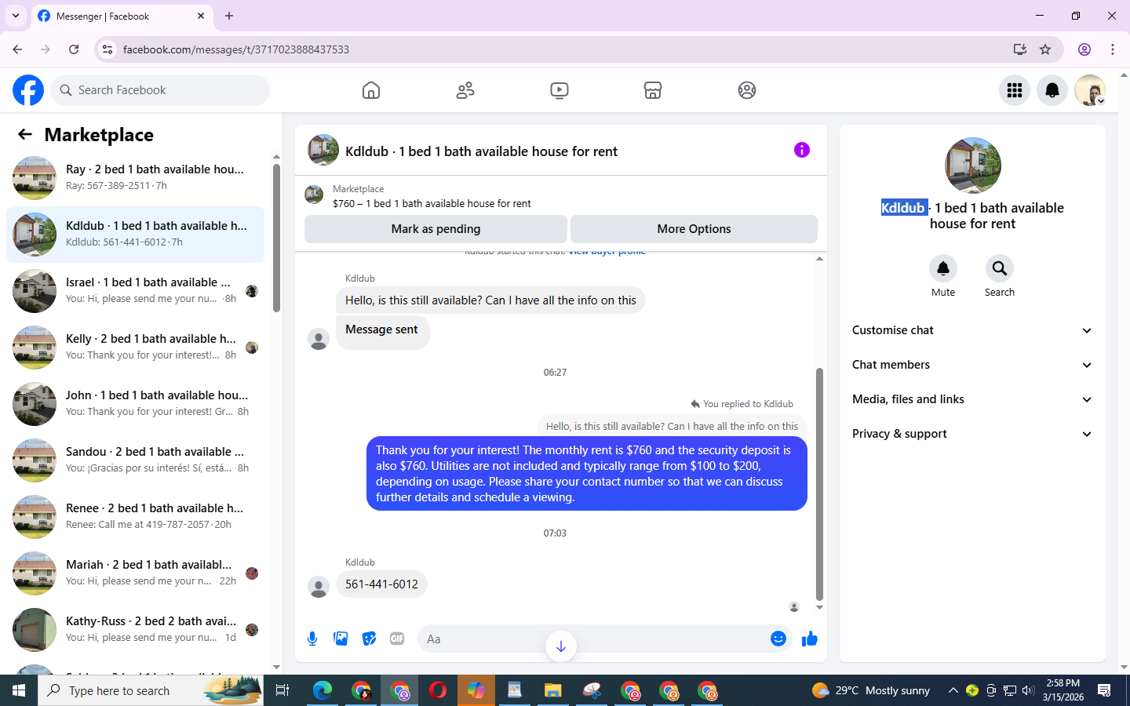The image size is (1130, 706).
Task: Expand Media, files and links section
Action: [972, 399]
